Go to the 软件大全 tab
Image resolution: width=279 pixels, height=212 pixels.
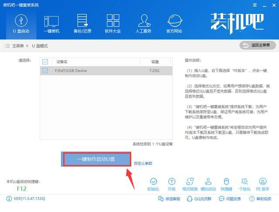click(113, 24)
